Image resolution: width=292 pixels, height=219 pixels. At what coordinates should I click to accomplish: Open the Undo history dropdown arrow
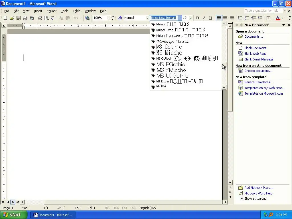click(x=81, y=18)
